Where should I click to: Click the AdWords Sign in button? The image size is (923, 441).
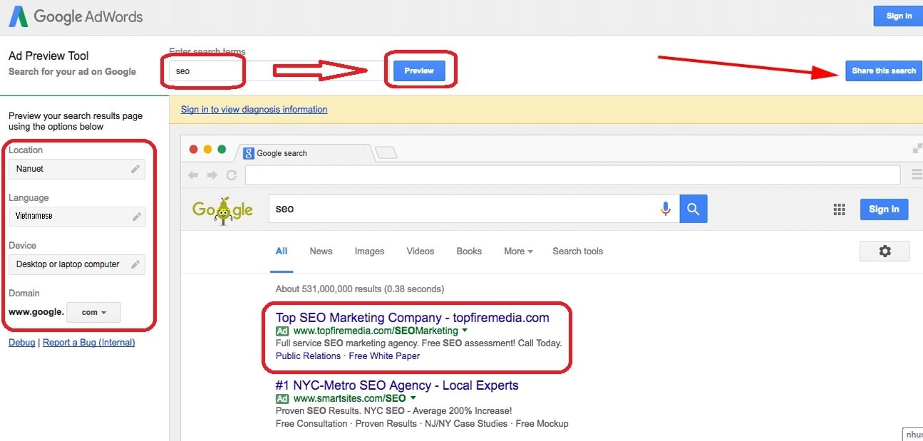[x=899, y=16]
